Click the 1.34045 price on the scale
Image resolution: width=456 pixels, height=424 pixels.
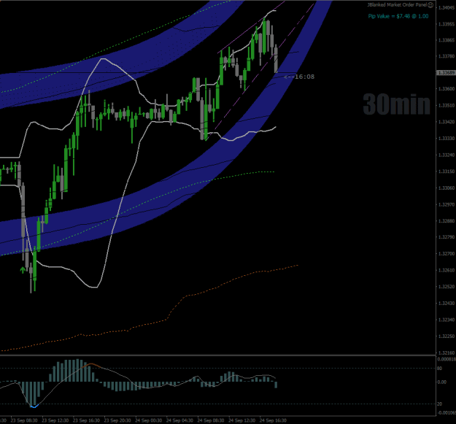tap(447, 7)
